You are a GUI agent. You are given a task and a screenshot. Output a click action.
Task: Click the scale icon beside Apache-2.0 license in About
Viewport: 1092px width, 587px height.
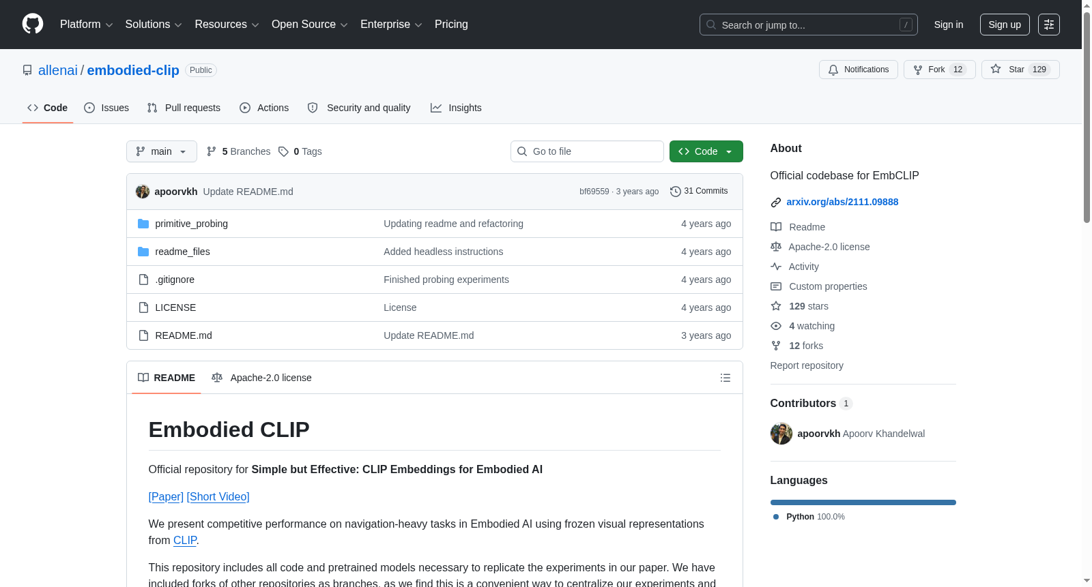tap(776, 247)
